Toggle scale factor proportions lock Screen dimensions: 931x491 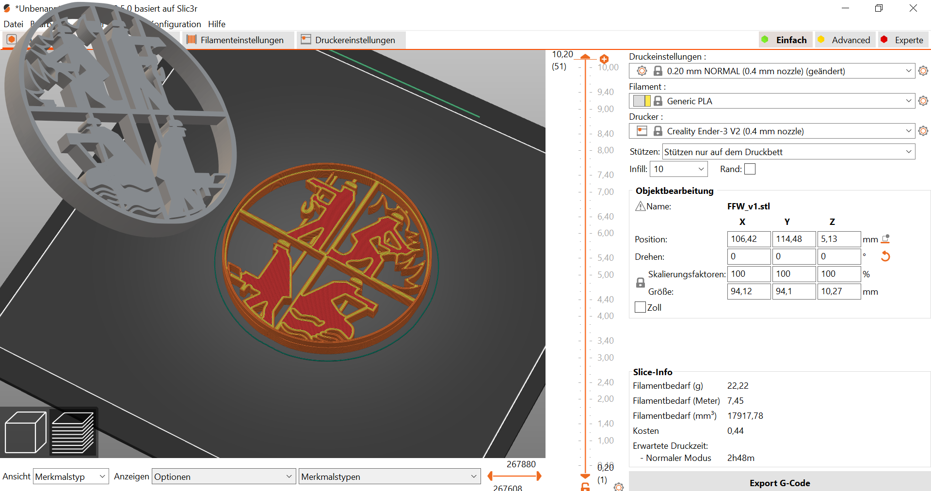(x=641, y=283)
